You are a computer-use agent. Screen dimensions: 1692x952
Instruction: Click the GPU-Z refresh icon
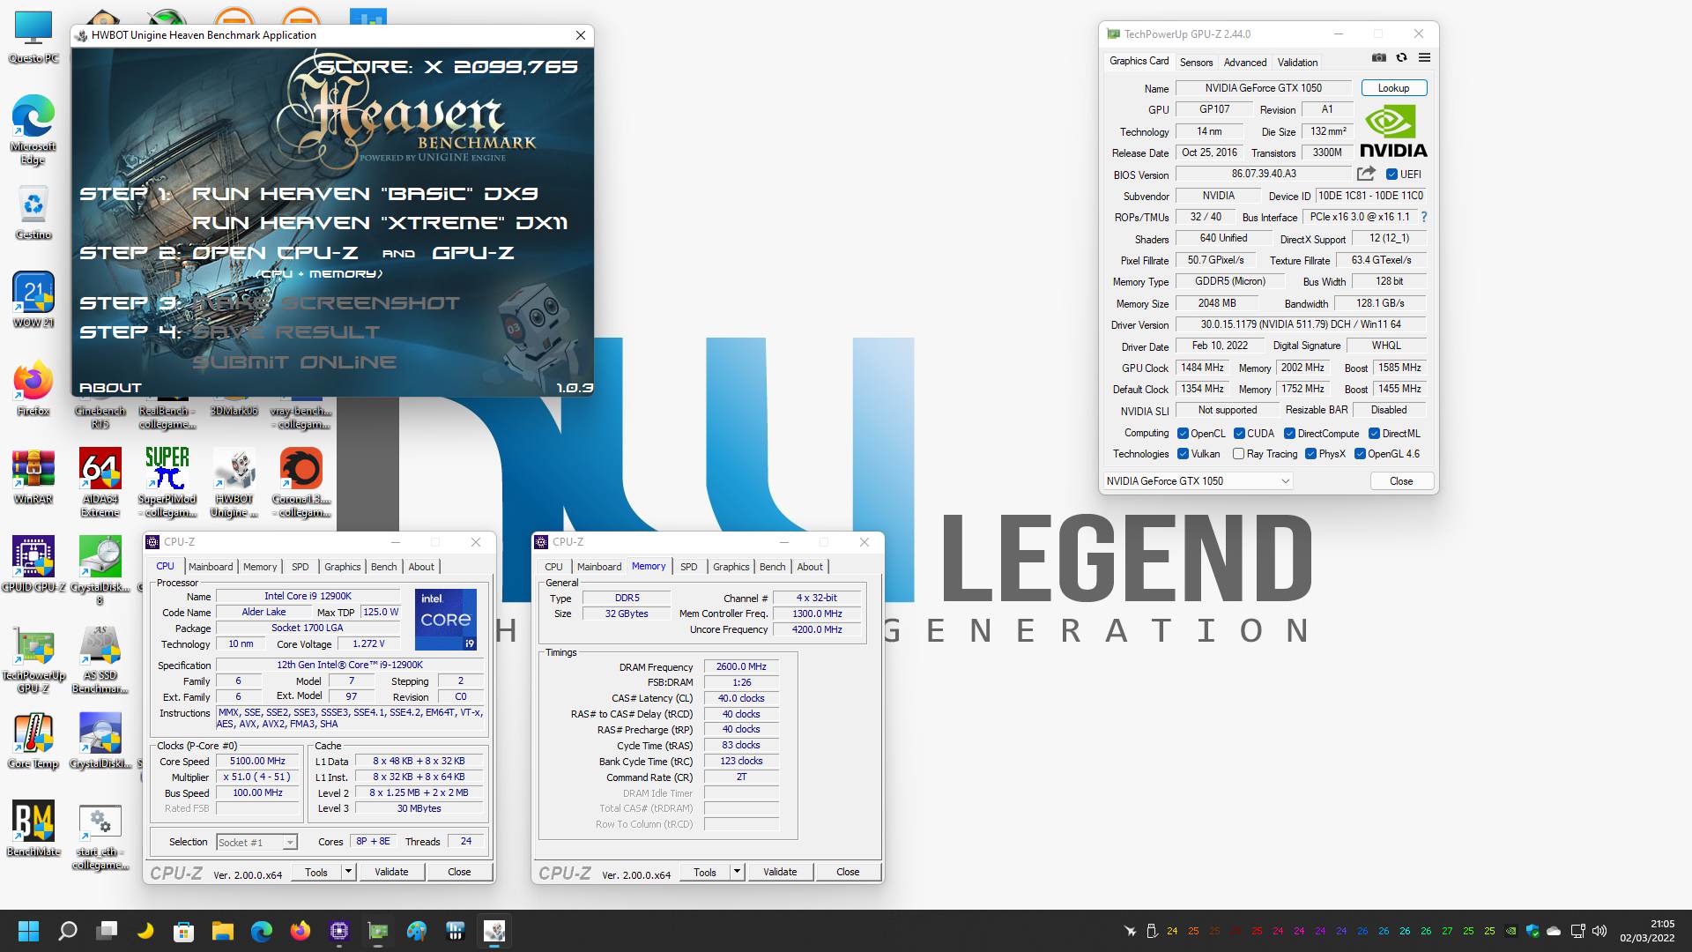1401,57
